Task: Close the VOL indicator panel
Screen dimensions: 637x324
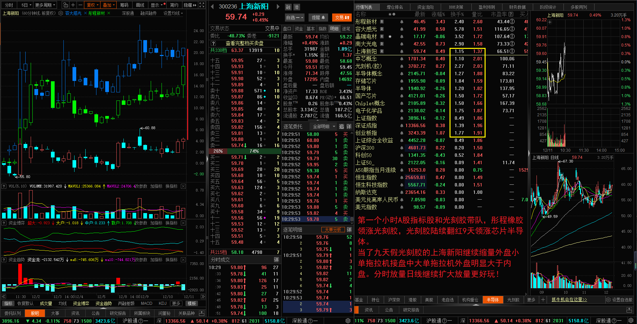Action: [x=183, y=186]
